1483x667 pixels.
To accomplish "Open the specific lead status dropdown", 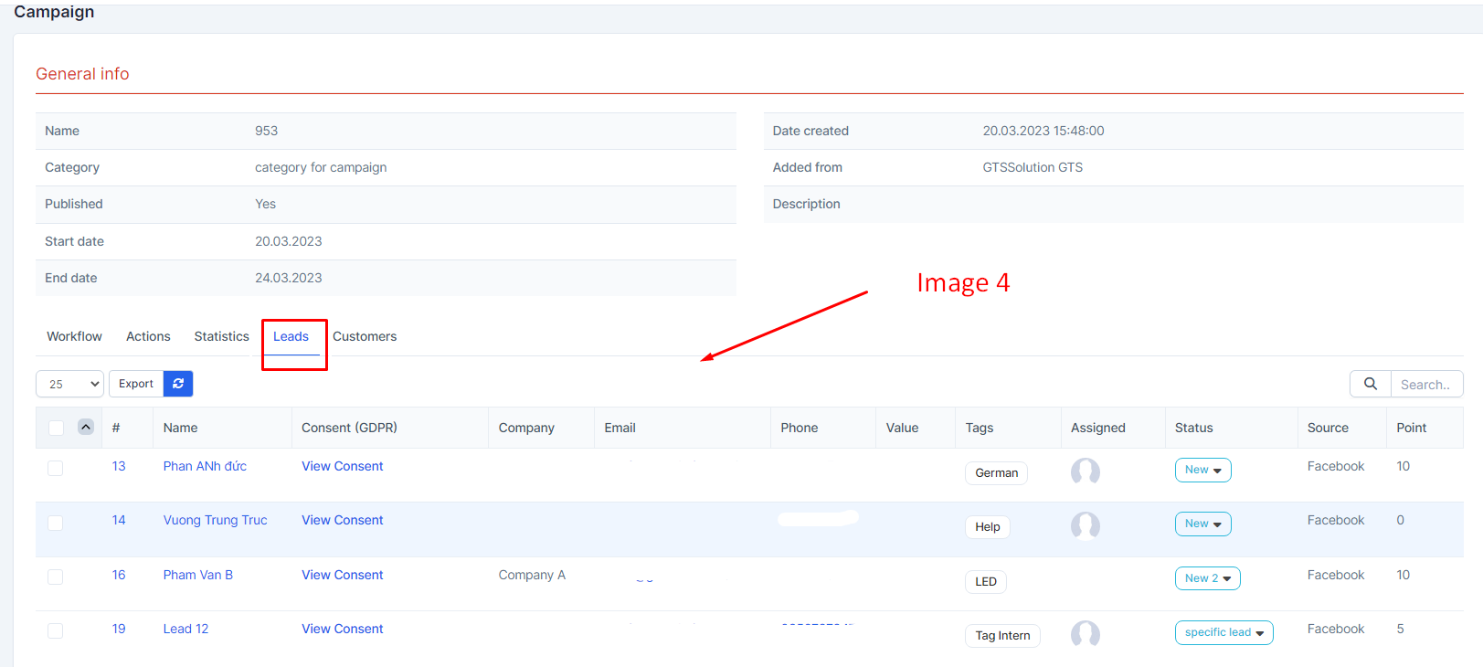I will pos(1223,632).
